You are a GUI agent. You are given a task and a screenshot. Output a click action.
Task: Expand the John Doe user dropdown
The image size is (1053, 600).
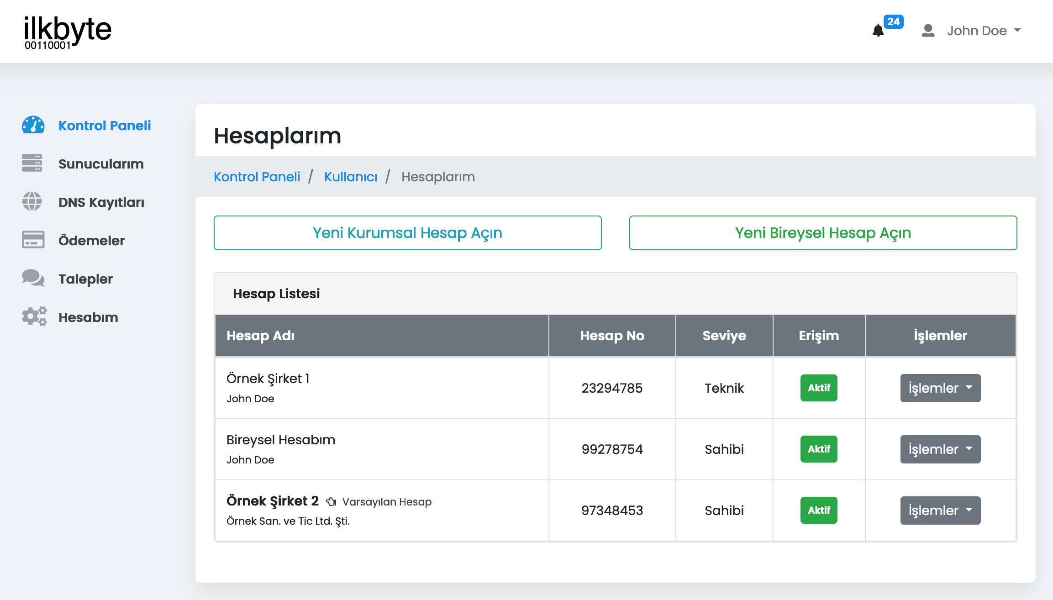coord(983,31)
